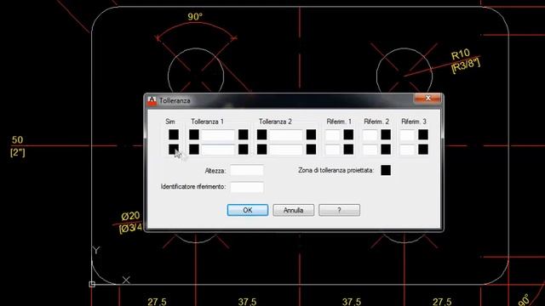Click the second-row Riferim. 3 text field
The height and width of the screenshot is (306, 545).
point(407,150)
